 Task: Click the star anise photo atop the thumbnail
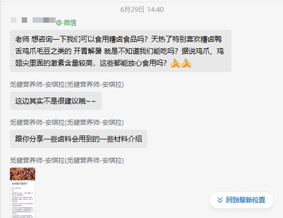(x=22, y=174)
